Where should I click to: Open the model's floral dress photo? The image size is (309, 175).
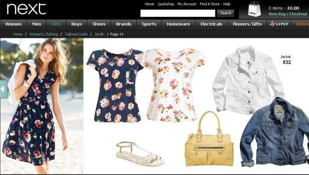point(42,106)
